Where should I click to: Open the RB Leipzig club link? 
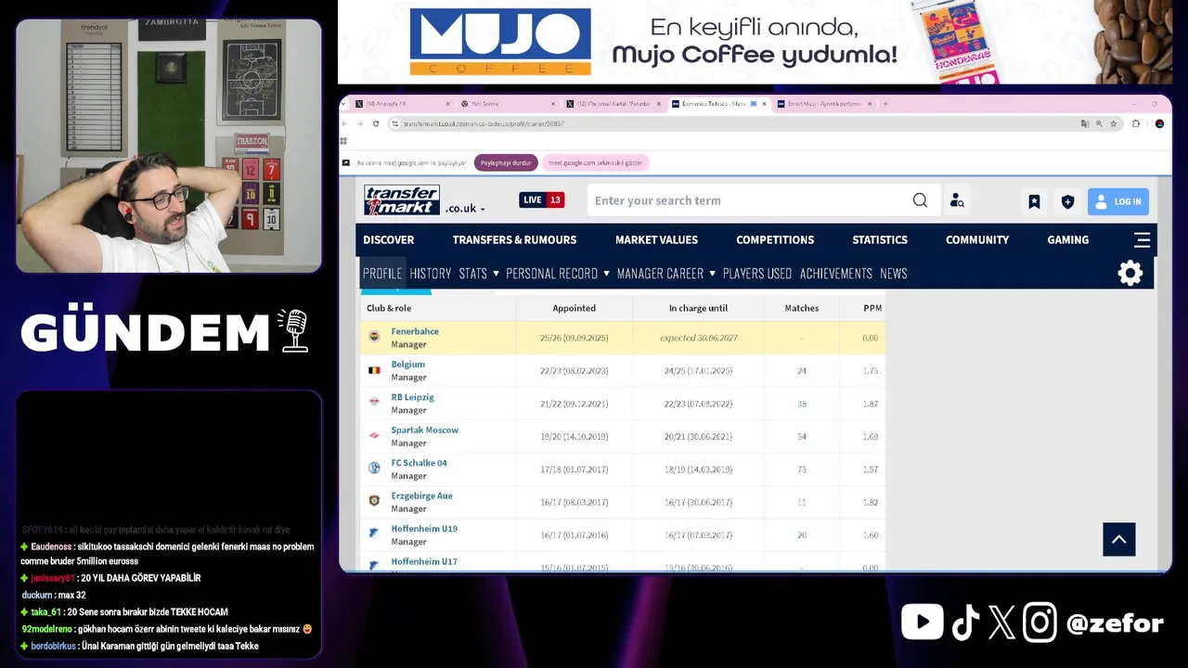413,397
